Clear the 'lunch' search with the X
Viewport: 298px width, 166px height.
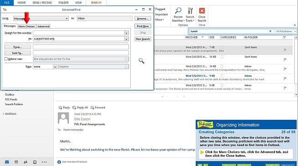coord(270,31)
